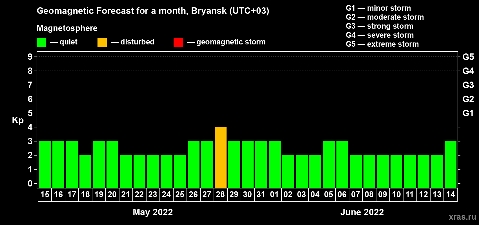Click the 'June 2022' month label

[362, 212]
